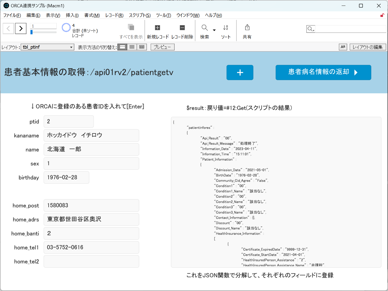Viewport: 388px width, 291px height.
Task: Switch to form view
Action: (x=122, y=47)
